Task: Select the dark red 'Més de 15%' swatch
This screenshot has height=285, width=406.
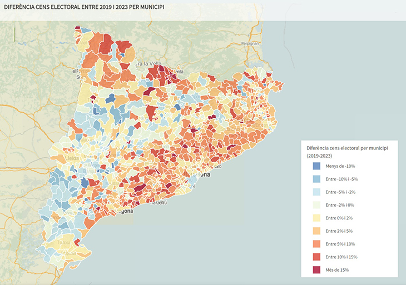Action: 316,269
